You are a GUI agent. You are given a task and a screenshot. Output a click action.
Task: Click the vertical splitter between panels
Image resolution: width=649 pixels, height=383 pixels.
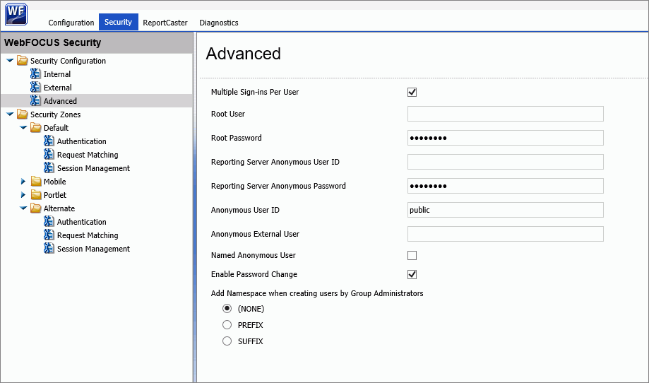pyautogui.click(x=194, y=207)
